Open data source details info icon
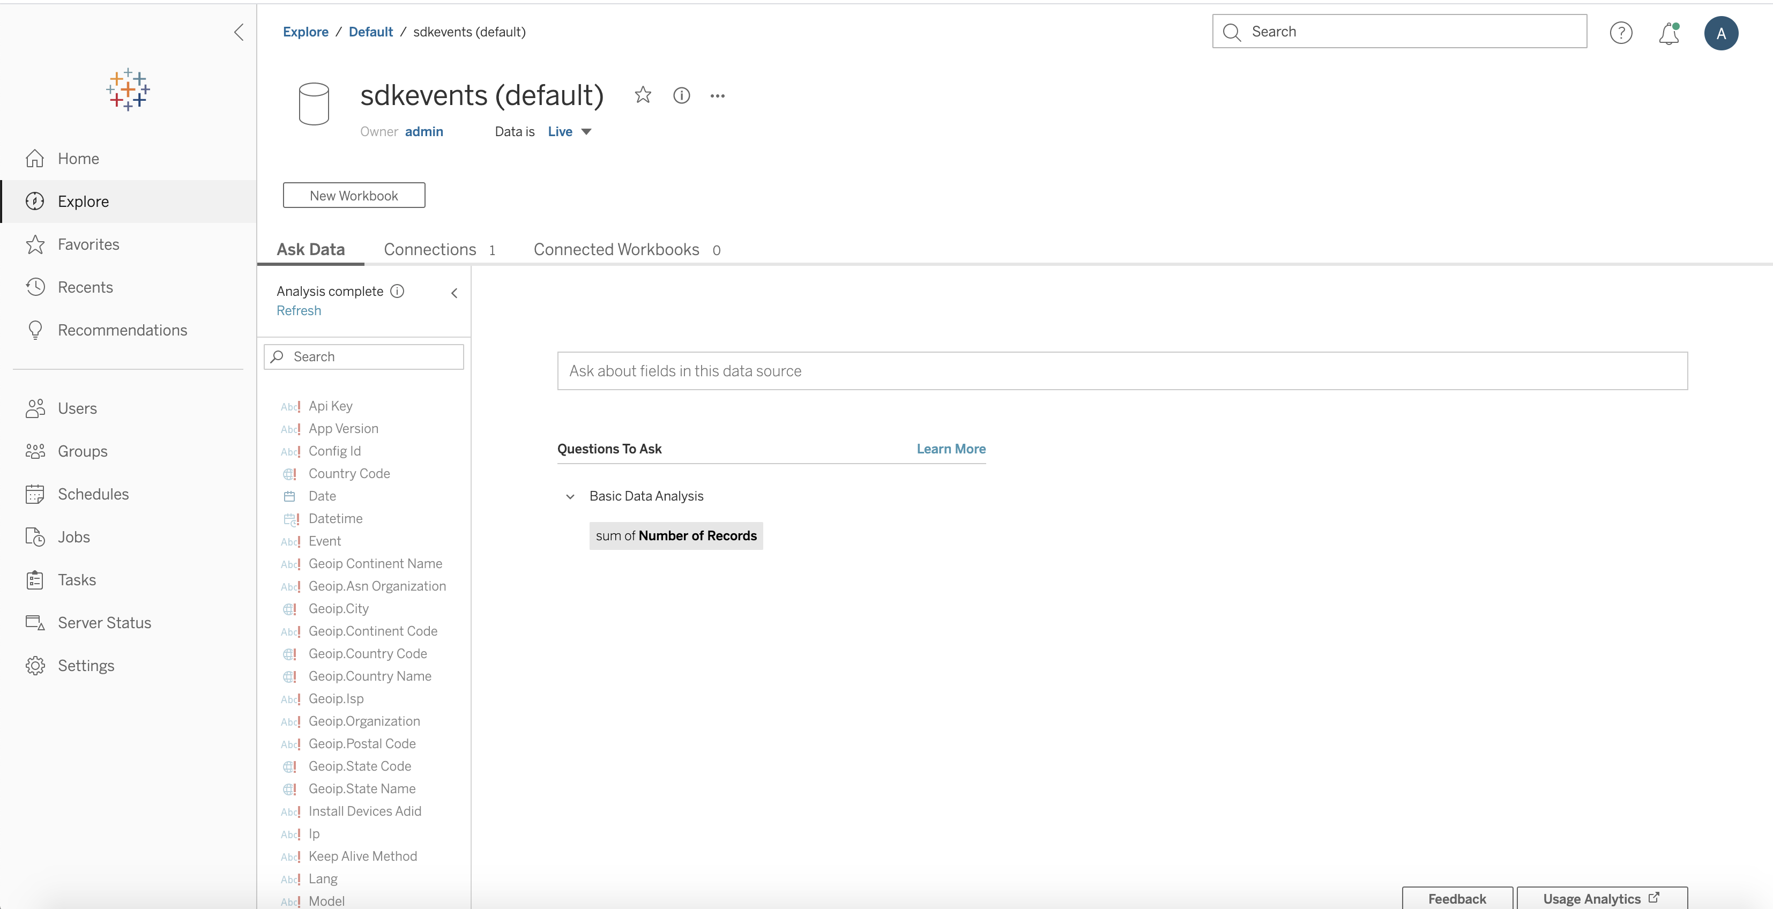Viewport: 1773px width, 909px height. pyautogui.click(x=681, y=95)
